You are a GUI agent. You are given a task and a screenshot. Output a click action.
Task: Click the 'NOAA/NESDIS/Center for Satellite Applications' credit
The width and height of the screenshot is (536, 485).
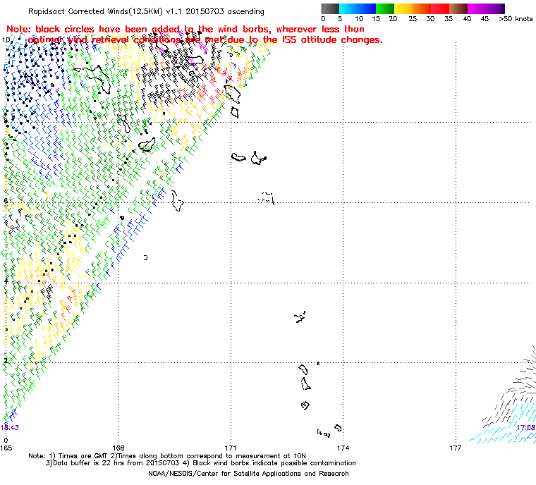click(x=248, y=474)
